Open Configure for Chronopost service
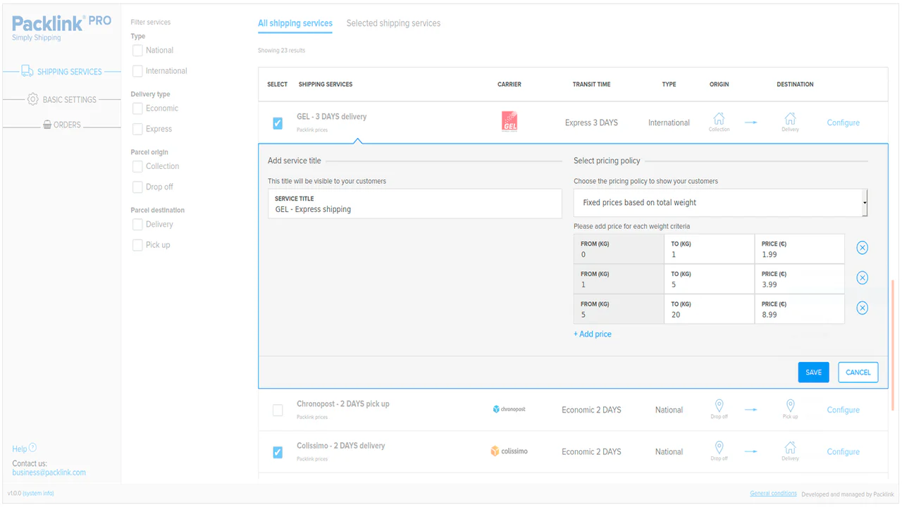The image size is (902, 507). pyautogui.click(x=843, y=410)
